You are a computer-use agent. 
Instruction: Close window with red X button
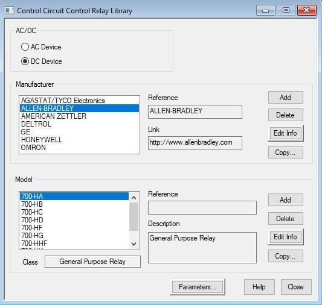click(x=307, y=10)
